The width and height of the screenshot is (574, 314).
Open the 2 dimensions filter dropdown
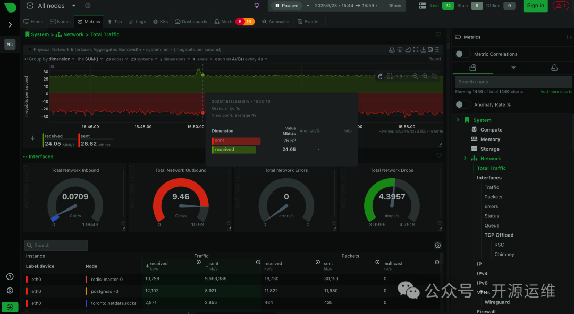pyautogui.click(x=175, y=59)
